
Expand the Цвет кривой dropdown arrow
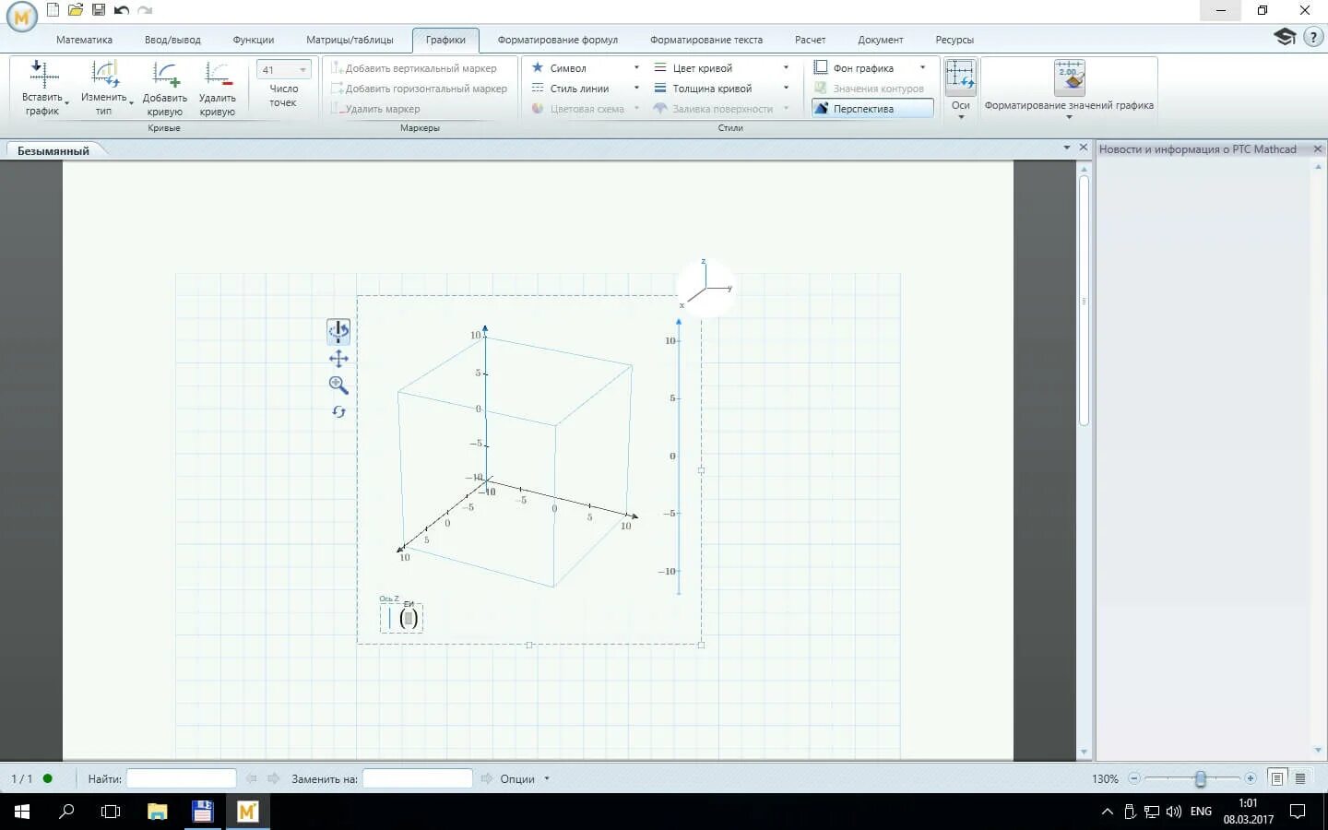786,67
